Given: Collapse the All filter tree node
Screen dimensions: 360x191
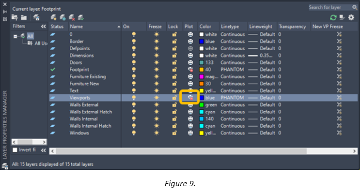Looking at the screenshot, I should pyautogui.click(x=15, y=36).
